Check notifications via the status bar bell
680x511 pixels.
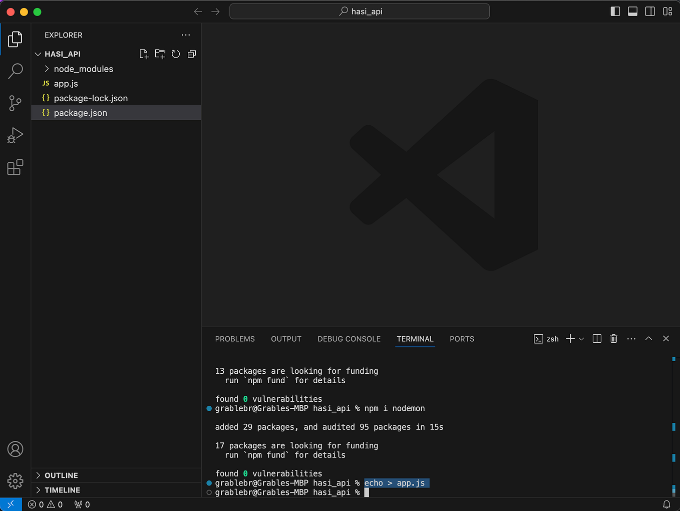(x=666, y=504)
